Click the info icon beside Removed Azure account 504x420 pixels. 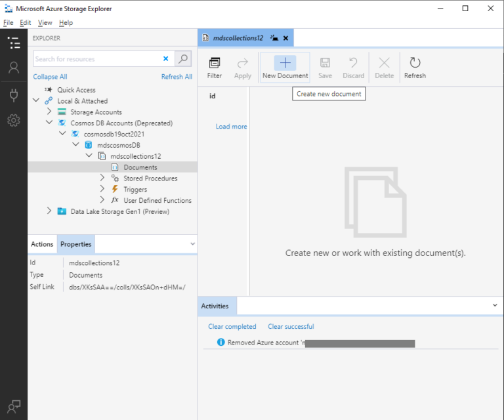(x=220, y=342)
